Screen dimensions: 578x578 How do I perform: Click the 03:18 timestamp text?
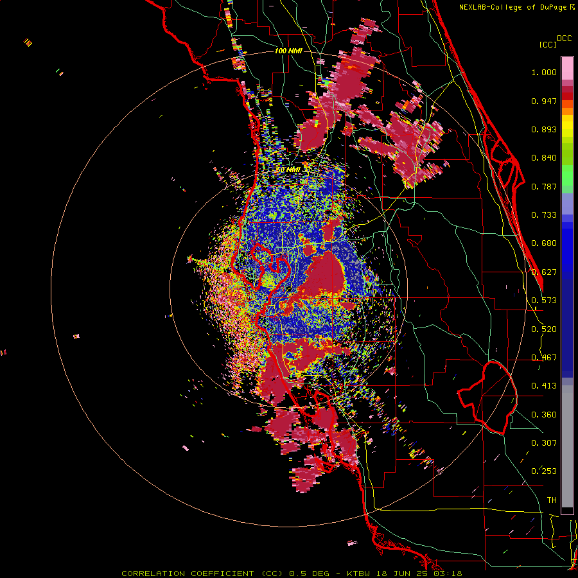448,574
